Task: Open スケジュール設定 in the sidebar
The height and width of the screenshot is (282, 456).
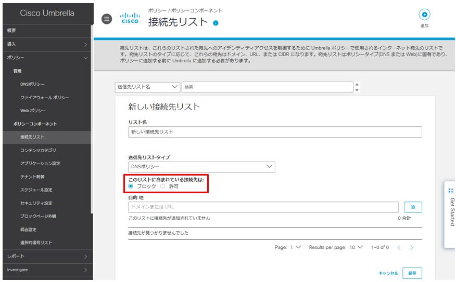Action: click(x=36, y=190)
